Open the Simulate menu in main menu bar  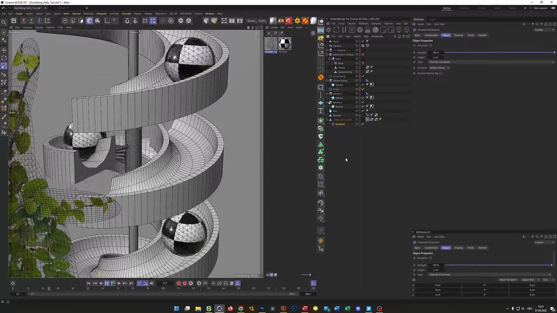click(x=126, y=14)
